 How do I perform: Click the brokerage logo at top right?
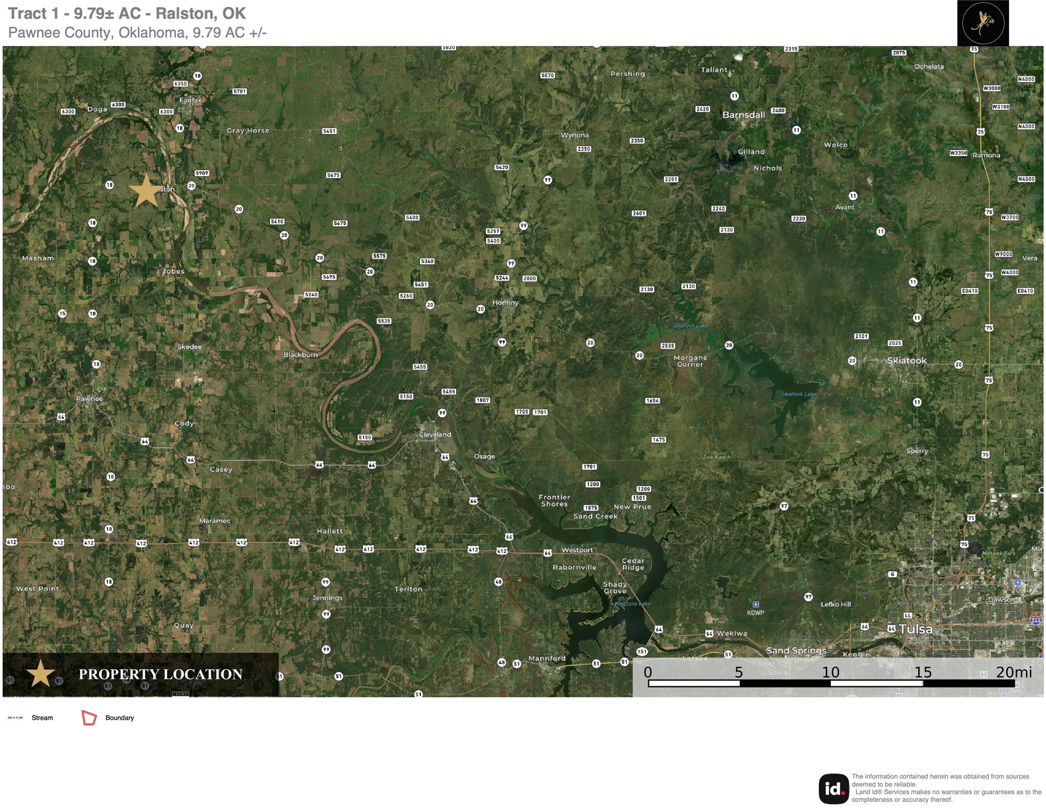click(983, 23)
